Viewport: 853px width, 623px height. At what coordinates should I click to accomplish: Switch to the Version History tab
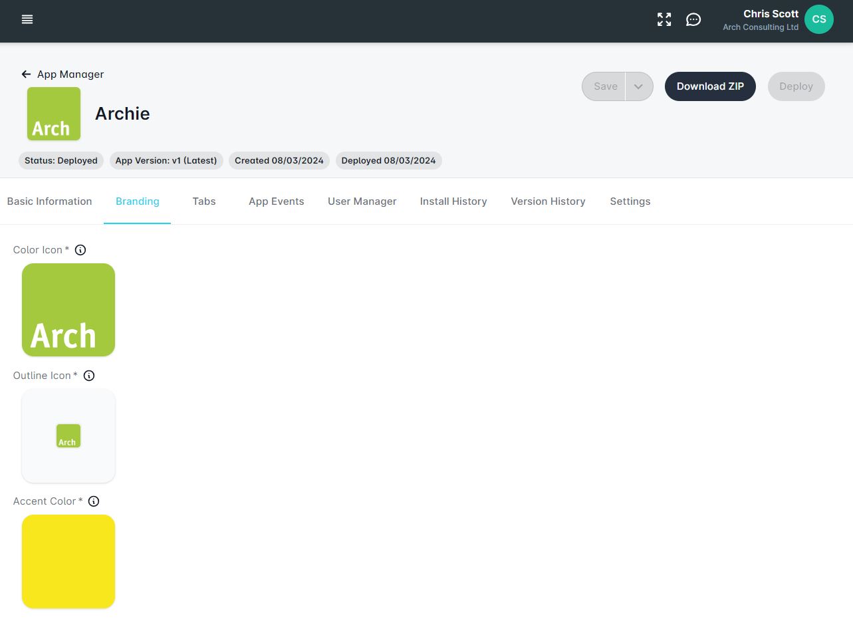pyautogui.click(x=548, y=201)
